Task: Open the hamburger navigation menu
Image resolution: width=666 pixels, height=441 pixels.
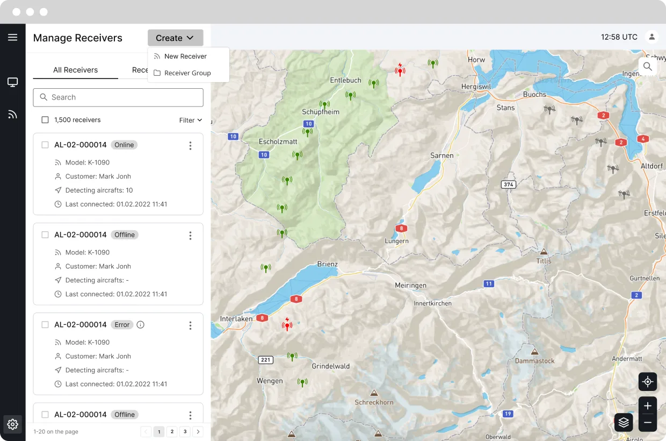Action: 13,37
